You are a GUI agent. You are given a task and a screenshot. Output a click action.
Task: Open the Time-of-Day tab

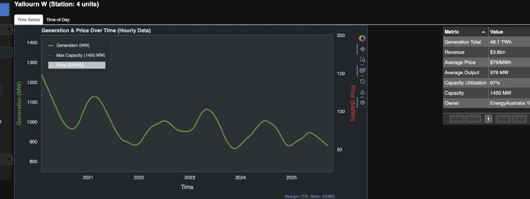(x=58, y=20)
